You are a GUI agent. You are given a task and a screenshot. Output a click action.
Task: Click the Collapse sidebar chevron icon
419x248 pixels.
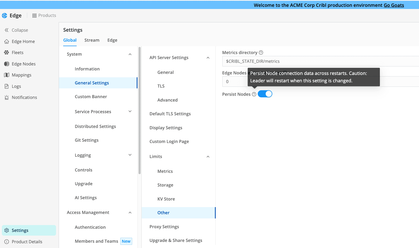tap(7, 30)
